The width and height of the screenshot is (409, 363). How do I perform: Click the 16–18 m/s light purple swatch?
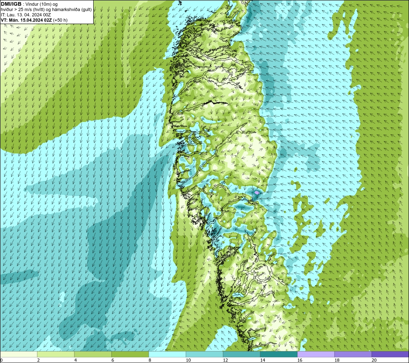pyautogui.click(x=316, y=354)
